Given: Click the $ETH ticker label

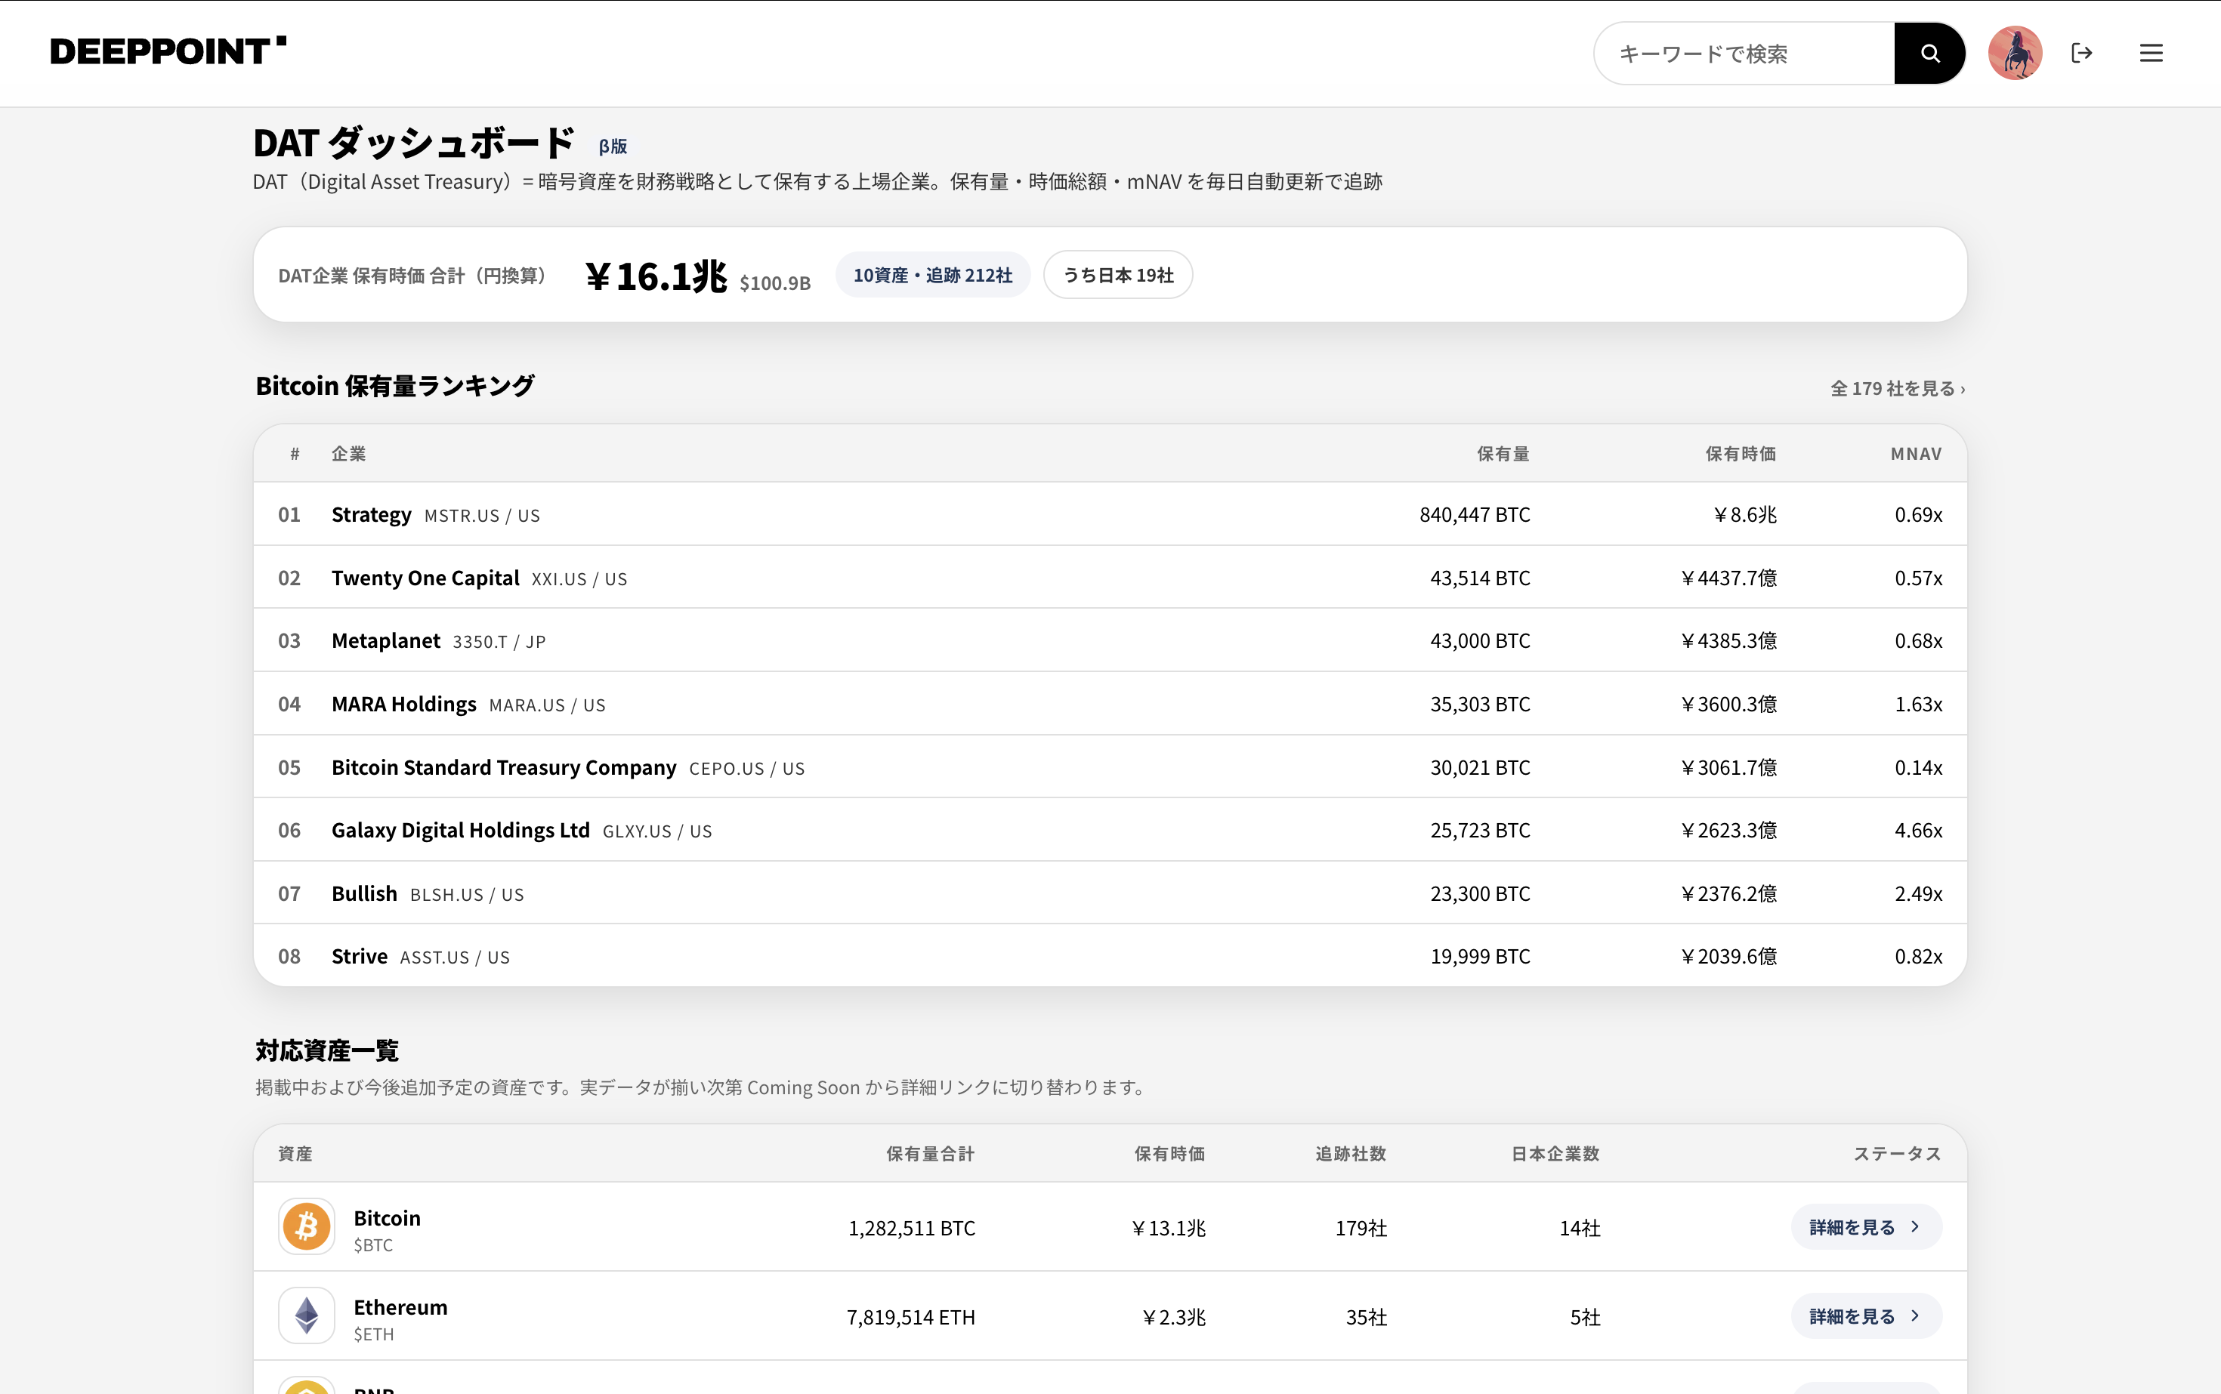Looking at the screenshot, I should coord(373,1334).
